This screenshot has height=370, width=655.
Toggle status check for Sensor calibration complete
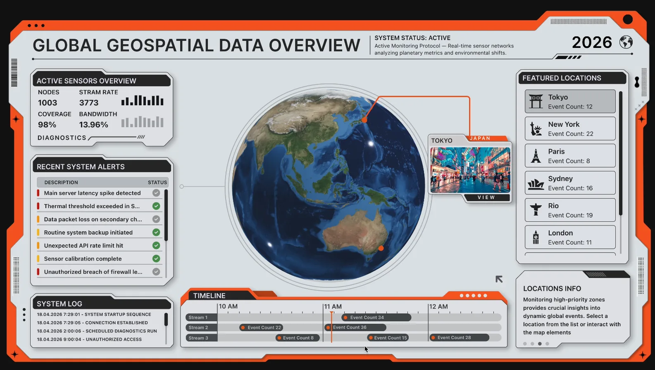156,259
